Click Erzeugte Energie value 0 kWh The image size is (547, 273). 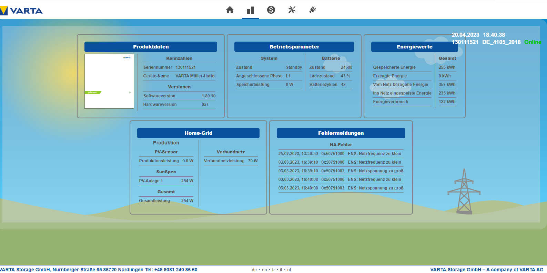tap(445, 76)
